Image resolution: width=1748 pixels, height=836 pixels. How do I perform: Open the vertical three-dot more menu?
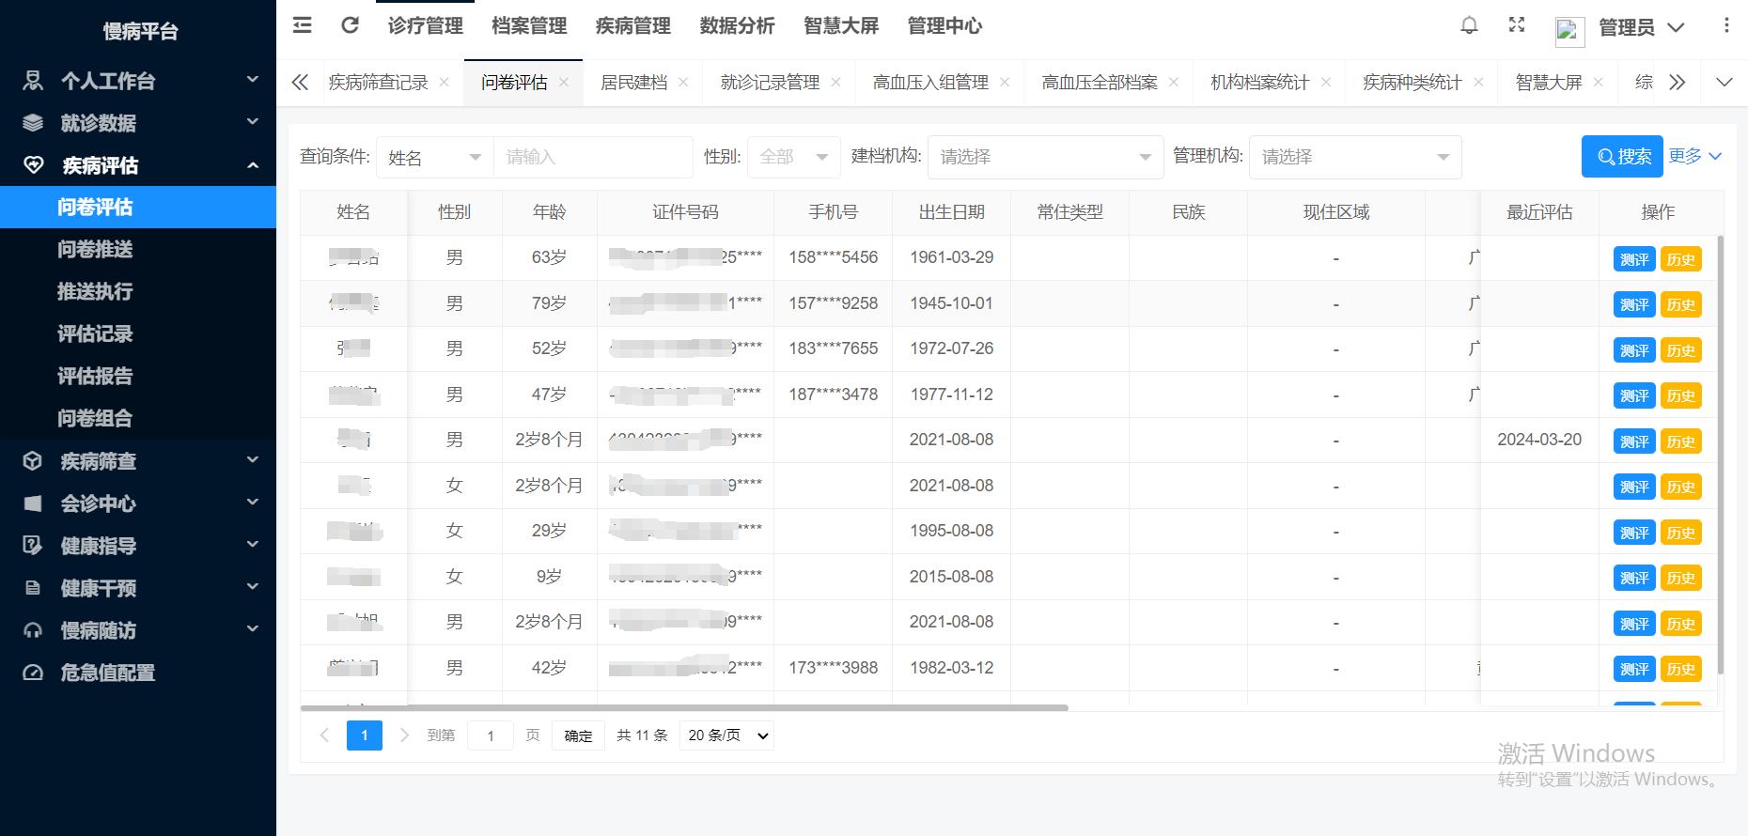pos(1725,25)
